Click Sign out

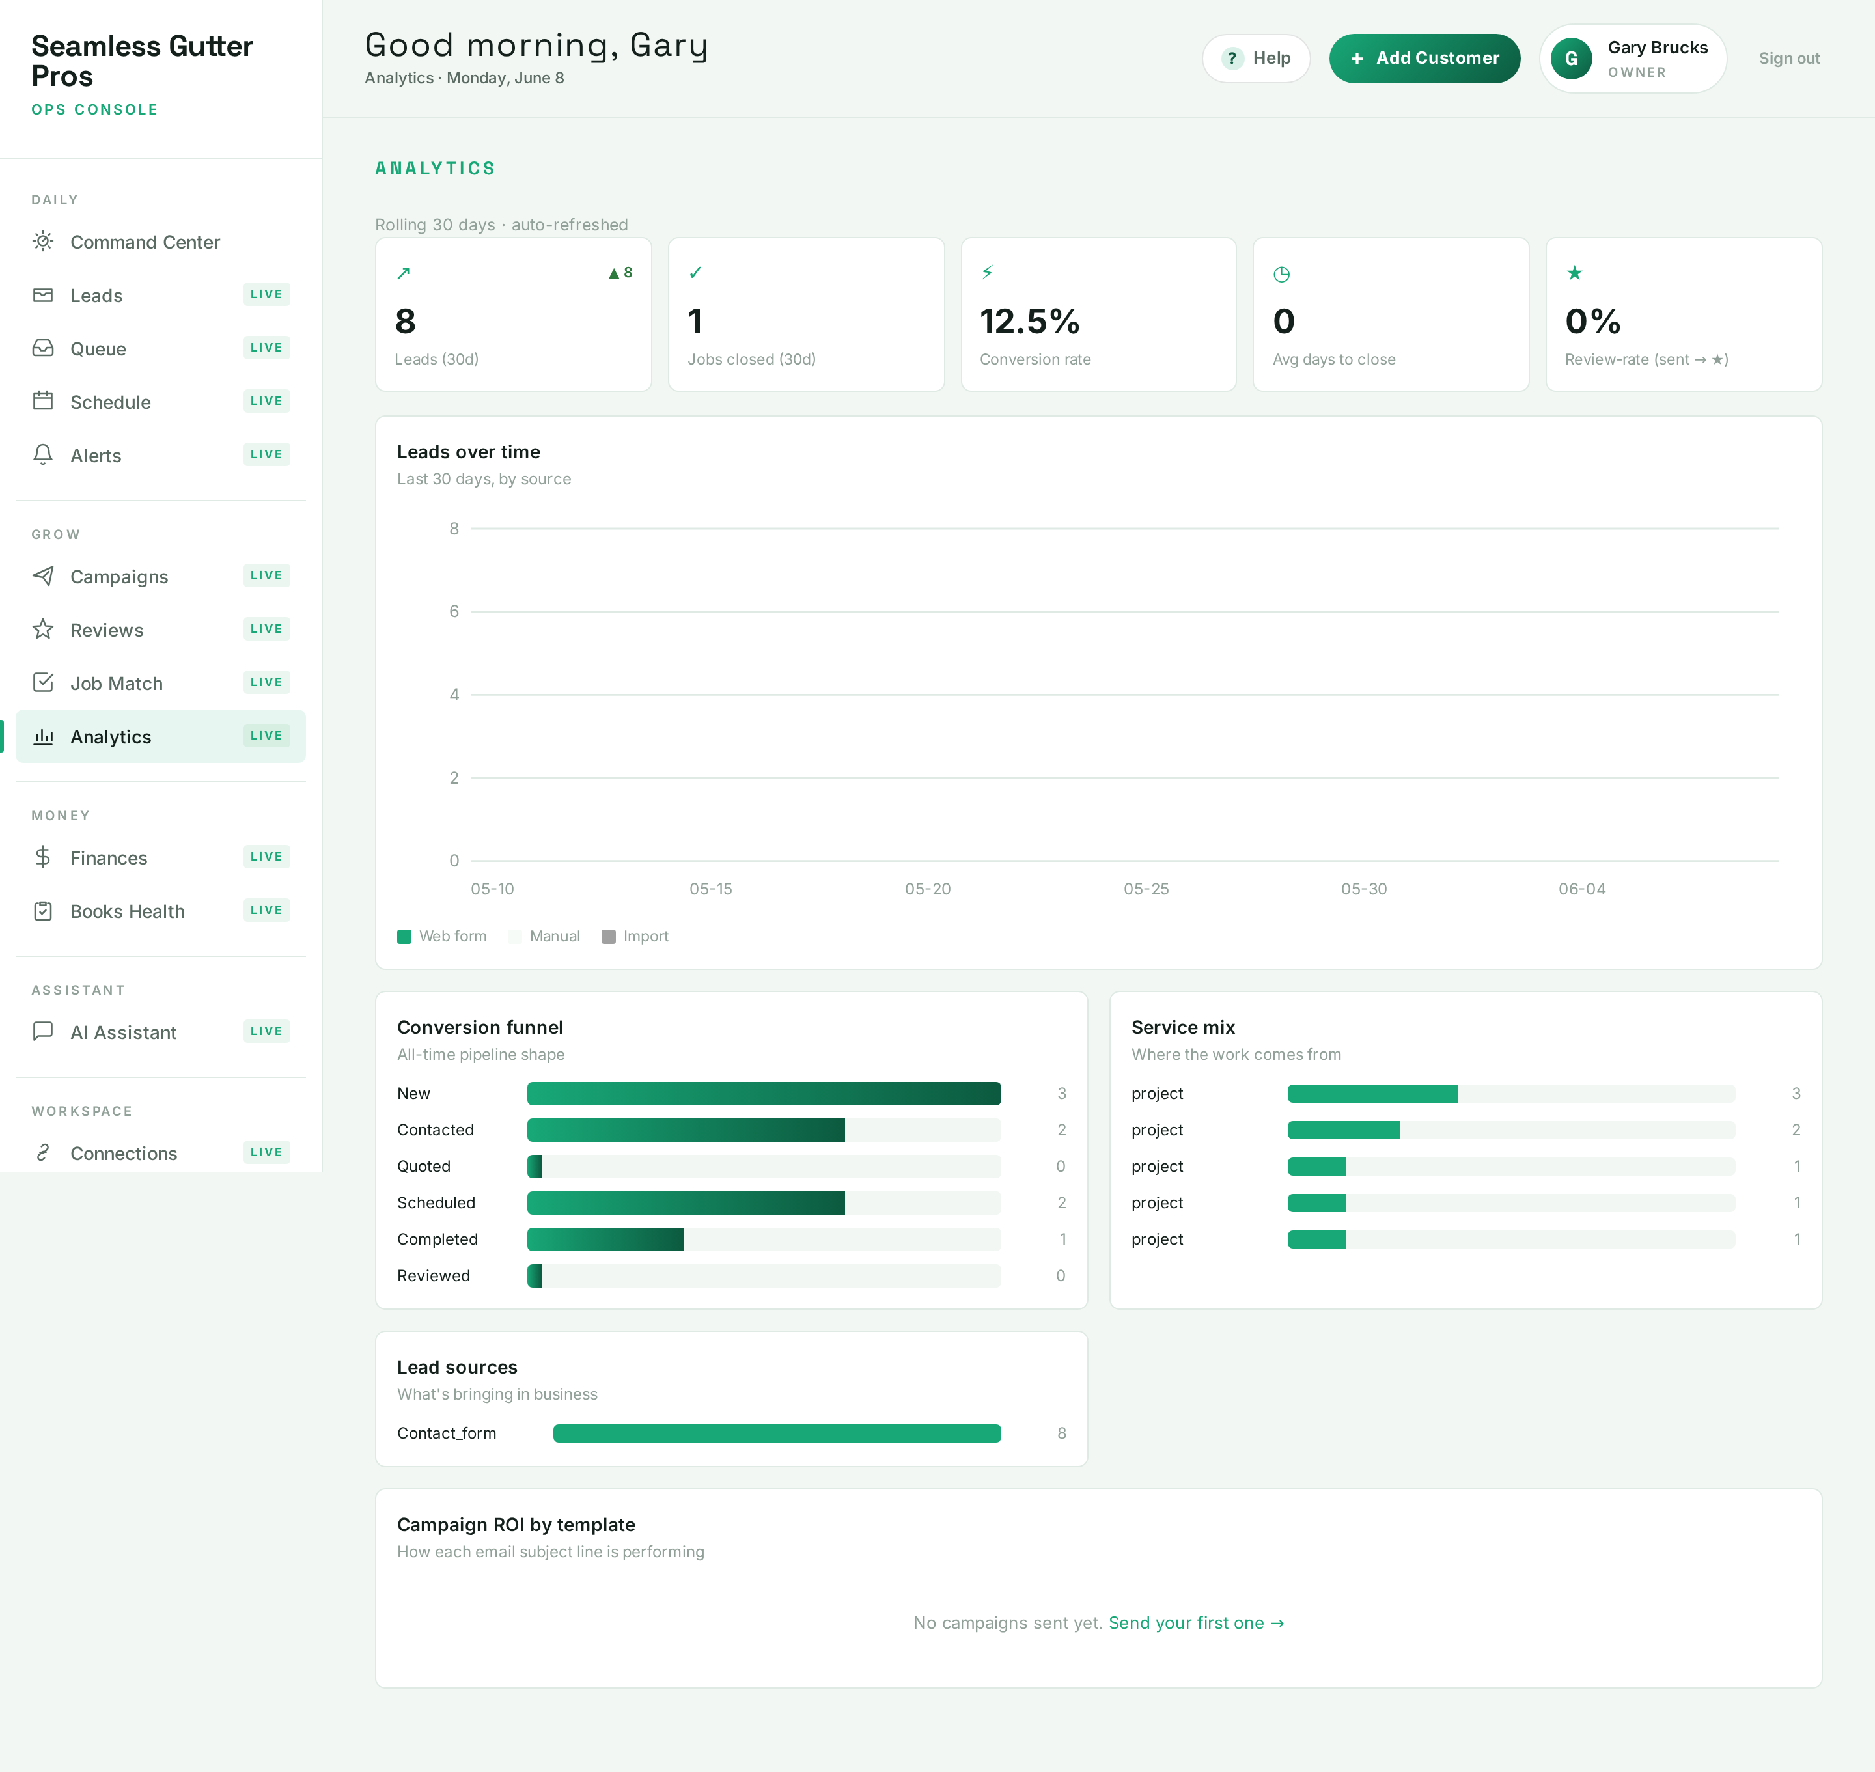[1789, 59]
